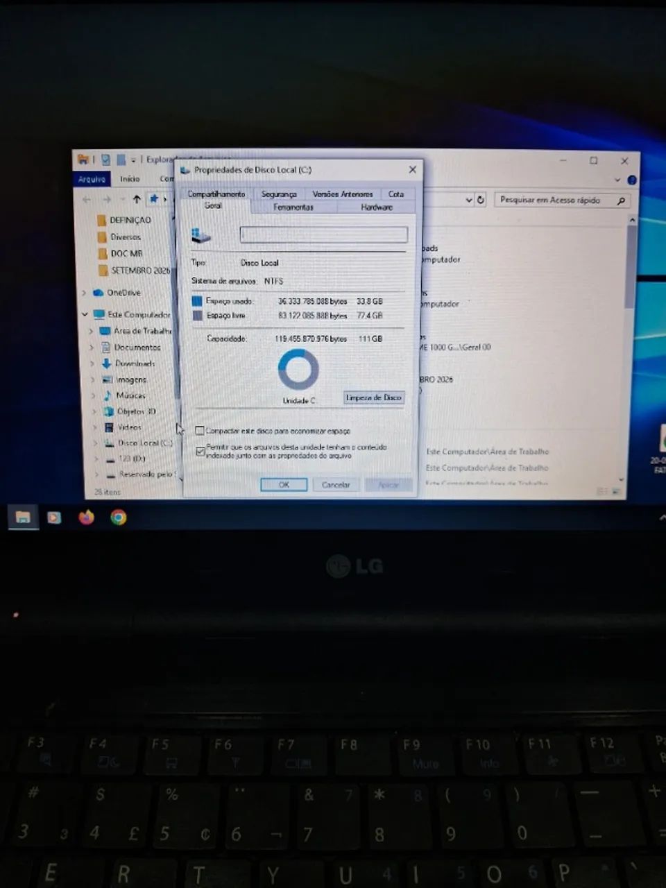Expand the OneDrive tree node
The height and width of the screenshot is (888, 666).
(x=84, y=293)
